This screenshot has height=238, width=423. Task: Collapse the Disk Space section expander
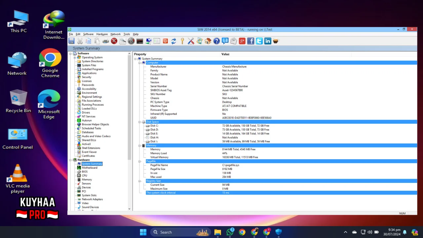point(140,122)
